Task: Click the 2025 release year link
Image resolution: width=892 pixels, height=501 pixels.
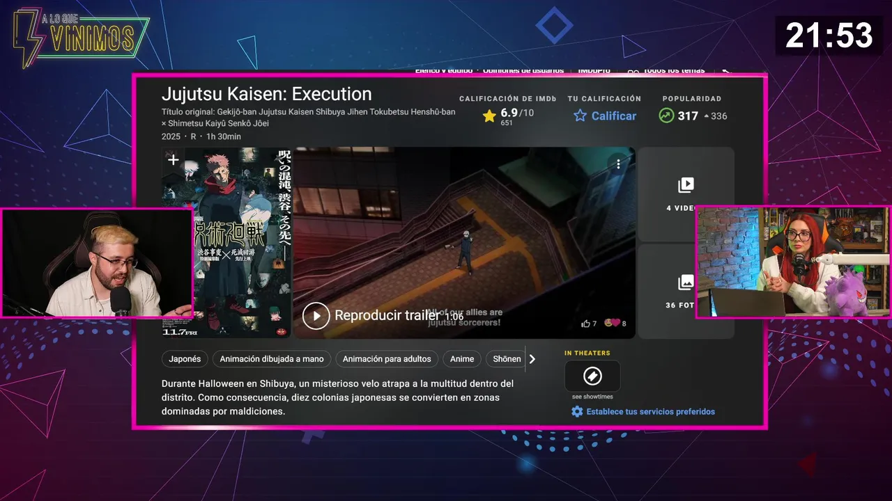Action: pos(171,136)
